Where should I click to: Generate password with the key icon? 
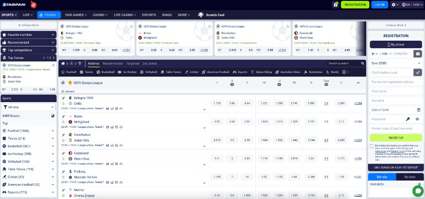pyautogui.click(x=408, y=119)
